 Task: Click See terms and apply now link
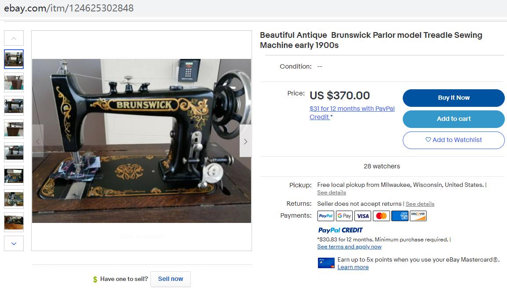click(x=349, y=247)
